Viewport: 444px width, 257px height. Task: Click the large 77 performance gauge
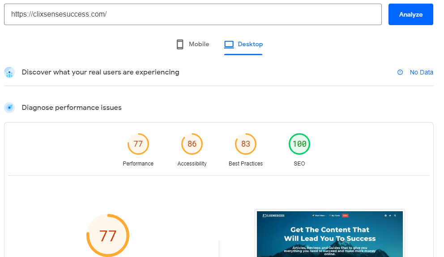108,235
